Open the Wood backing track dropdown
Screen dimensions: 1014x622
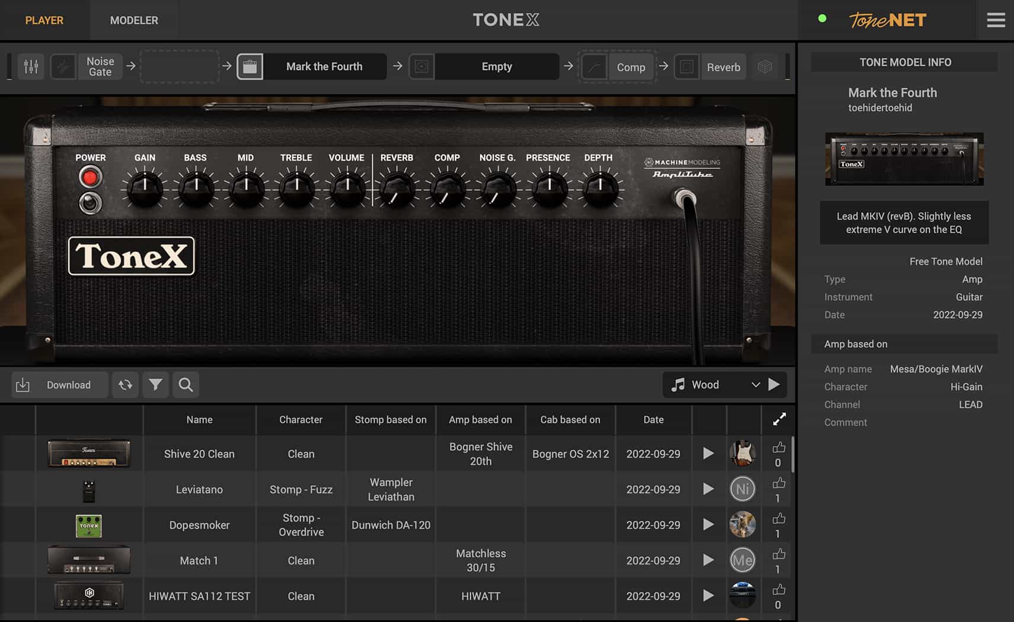tap(756, 384)
